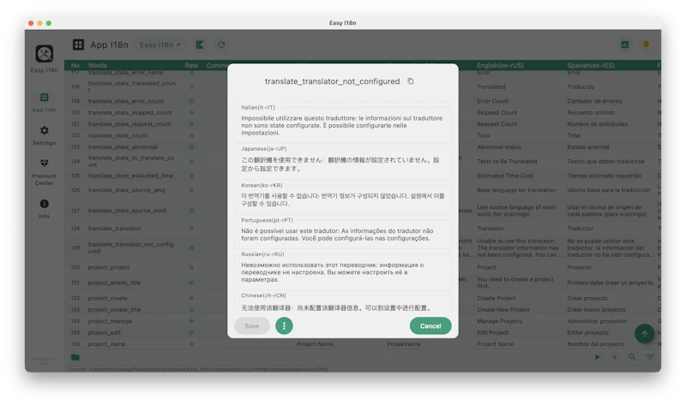Click the Spanish cell 'Contador de errores'
686x405 pixels.
click(x=594, y=101)
